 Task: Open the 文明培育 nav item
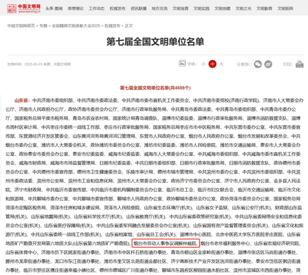point(180,9)
